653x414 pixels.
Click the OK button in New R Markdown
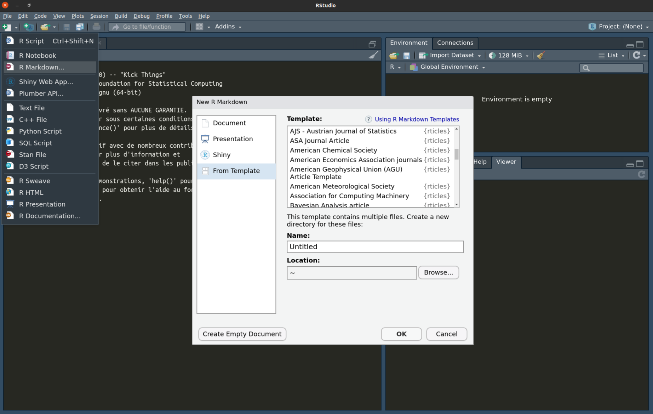(x=401, y=334)
